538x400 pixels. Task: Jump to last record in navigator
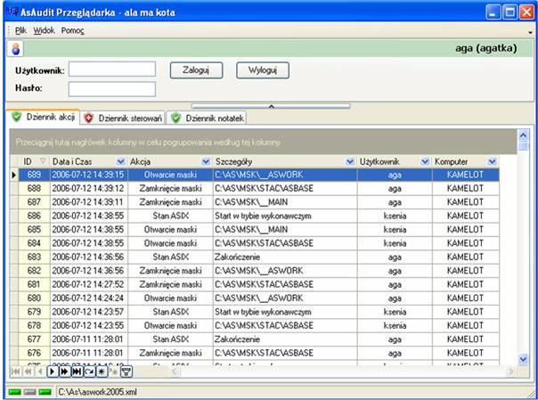[77, 371]
